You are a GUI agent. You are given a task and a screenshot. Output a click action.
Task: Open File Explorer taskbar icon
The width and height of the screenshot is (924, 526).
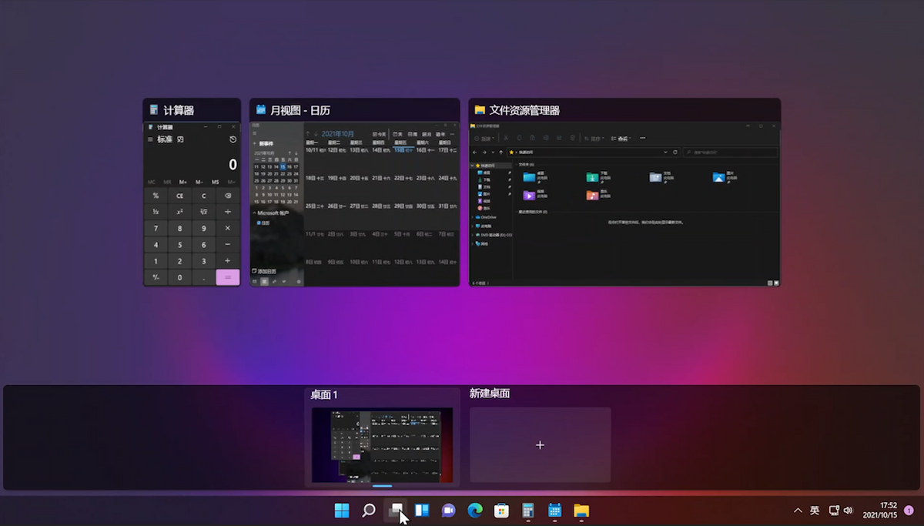coord(581,511)
